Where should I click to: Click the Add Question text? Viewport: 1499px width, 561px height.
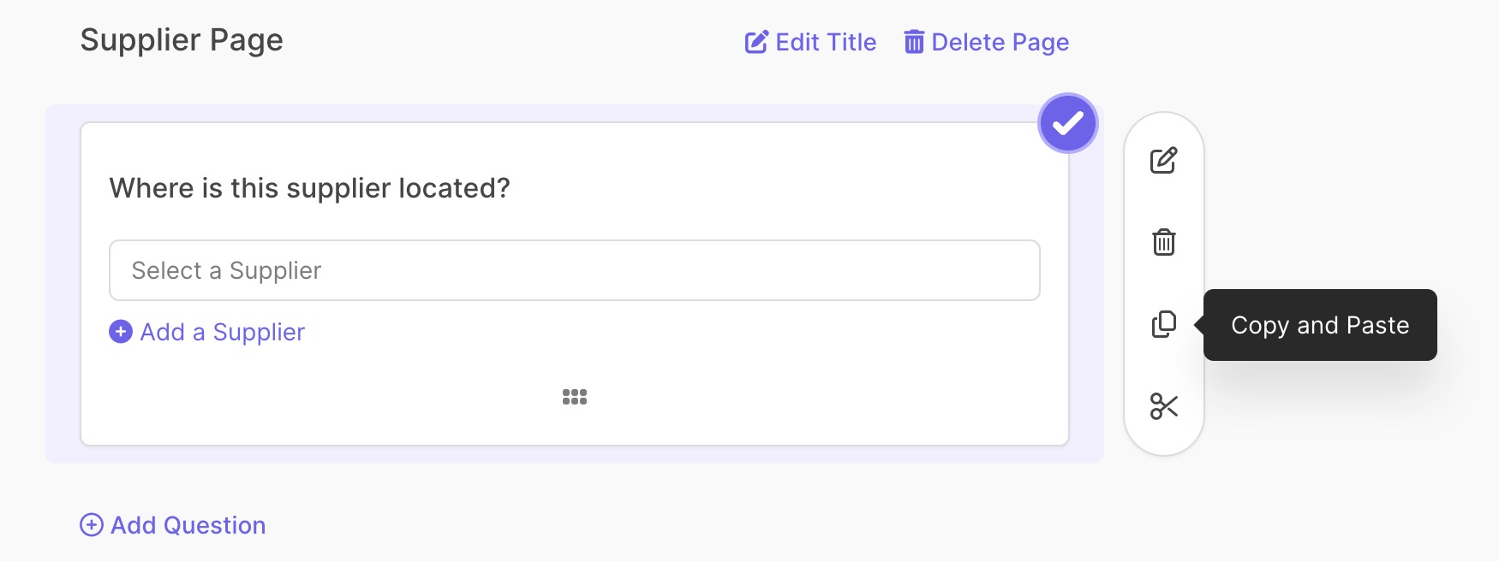coord(188,525)
